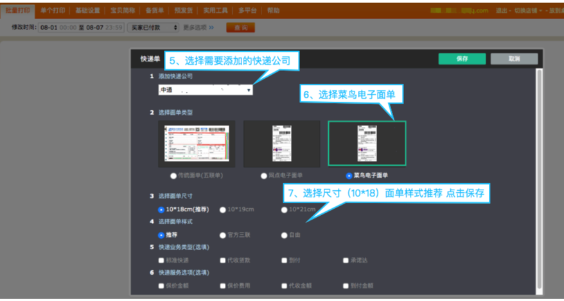Enable the 保价金额 checkbox
This screenshot has height=301, width=564.
(161, 286)
